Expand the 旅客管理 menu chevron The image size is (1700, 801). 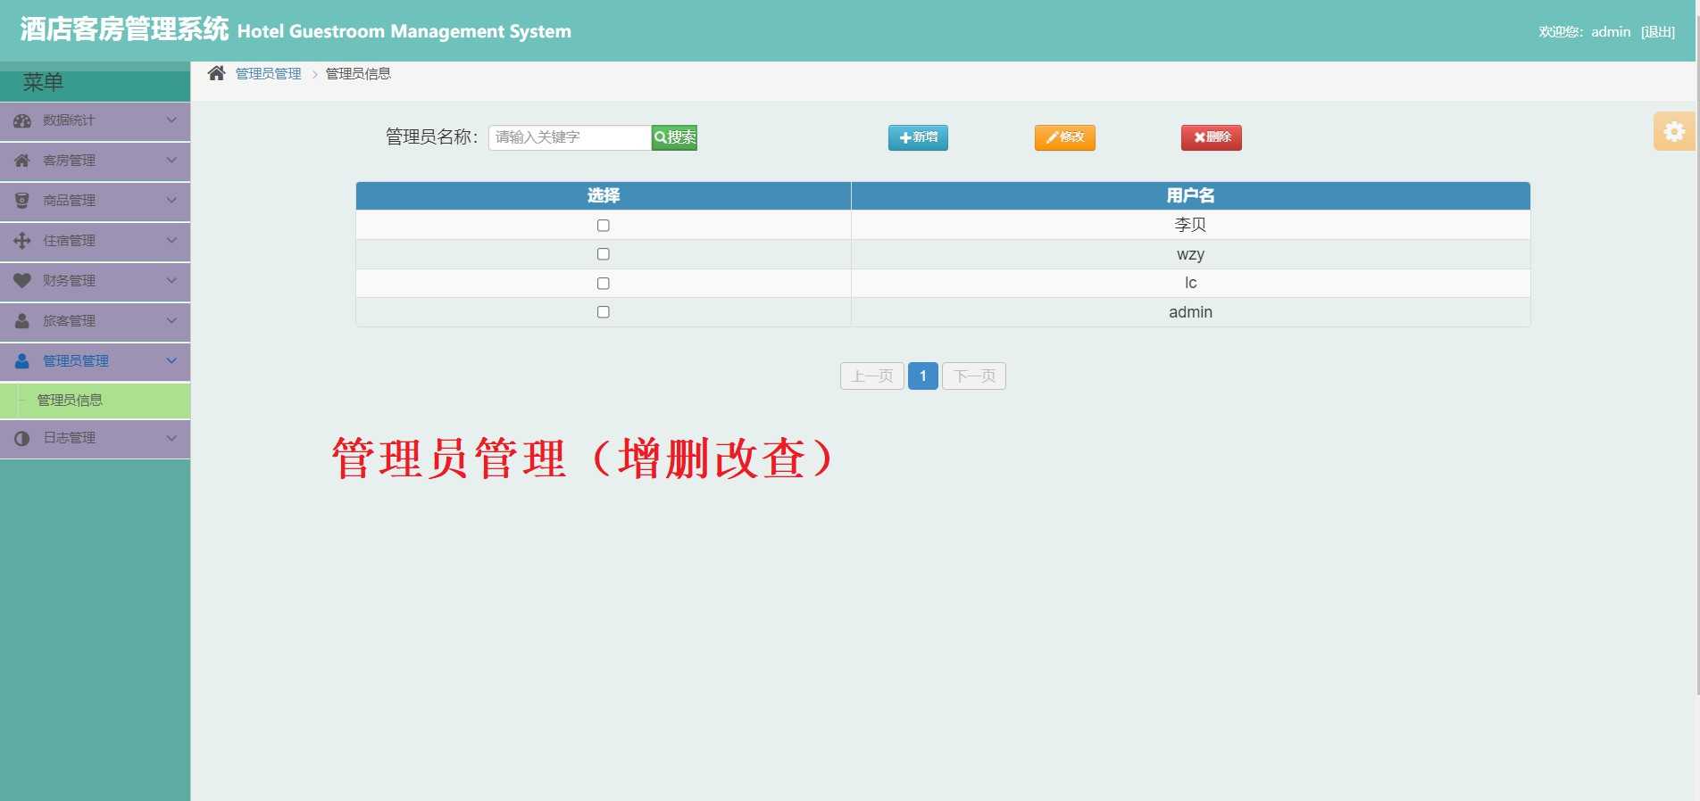pos(171,321)
